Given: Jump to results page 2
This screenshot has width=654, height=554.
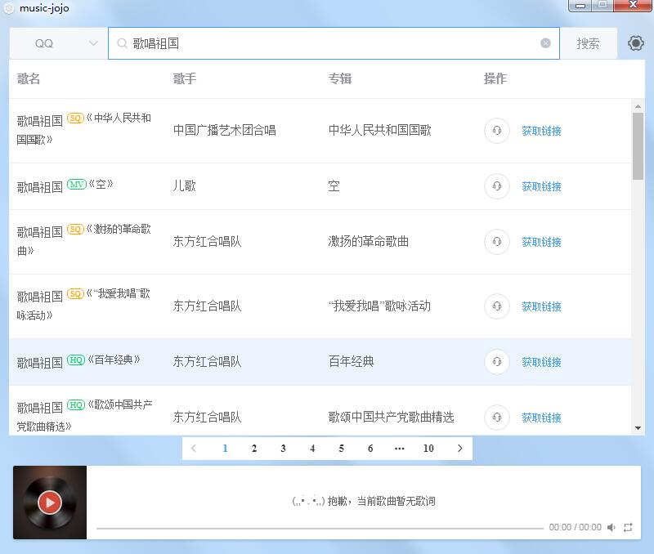Looking at the screenshot, I should [x=254, y=448].
